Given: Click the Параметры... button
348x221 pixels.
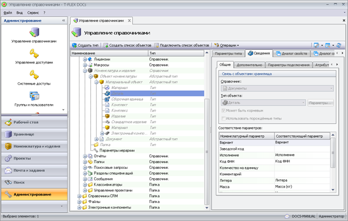Looking at the screenshot, I should tap(321, 103).
